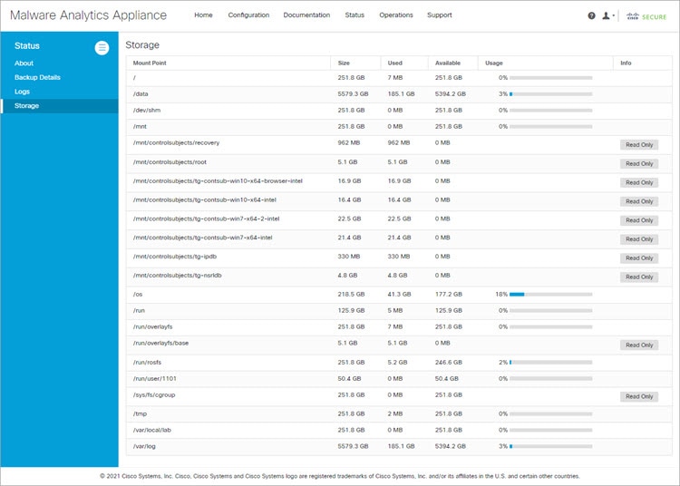Click the /var/log usage bar

[550, 446]
